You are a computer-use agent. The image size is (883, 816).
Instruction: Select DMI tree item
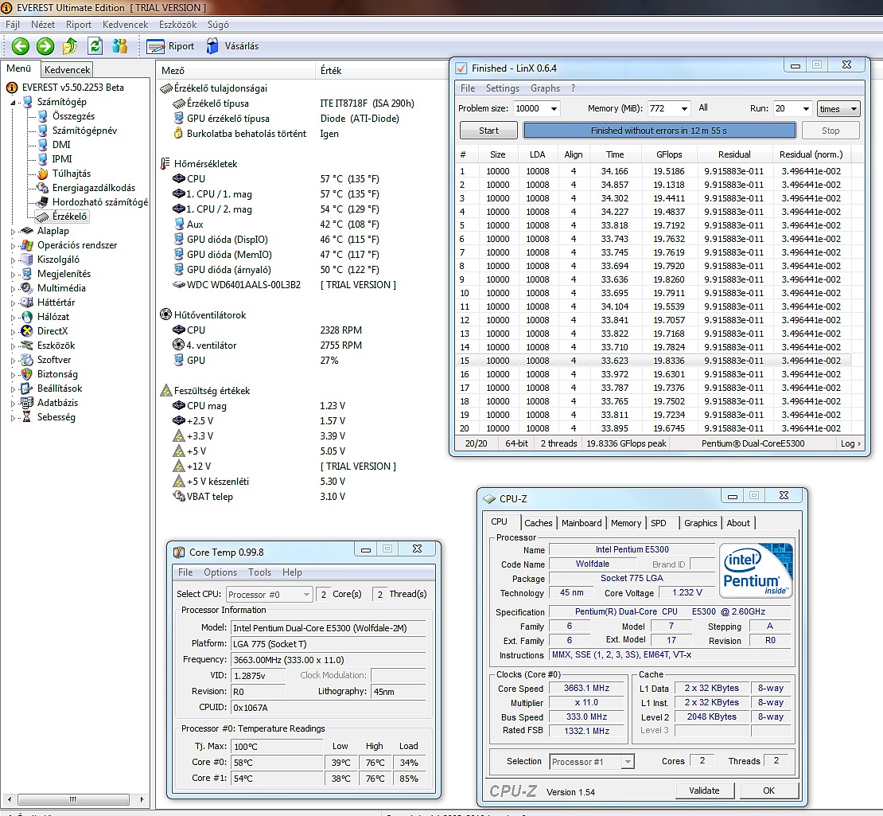61,145
